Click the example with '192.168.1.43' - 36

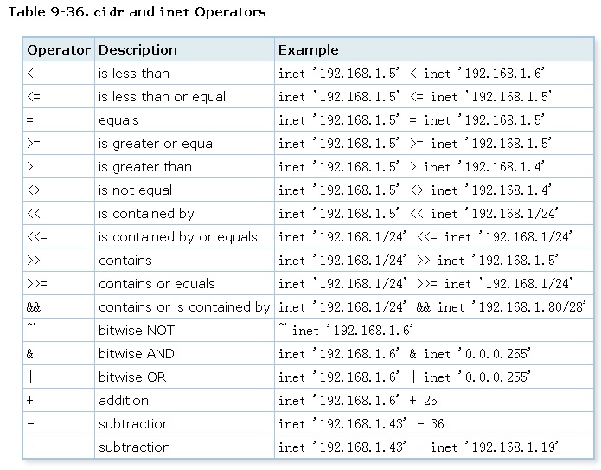pyautogui.click(x=361, y=424)
